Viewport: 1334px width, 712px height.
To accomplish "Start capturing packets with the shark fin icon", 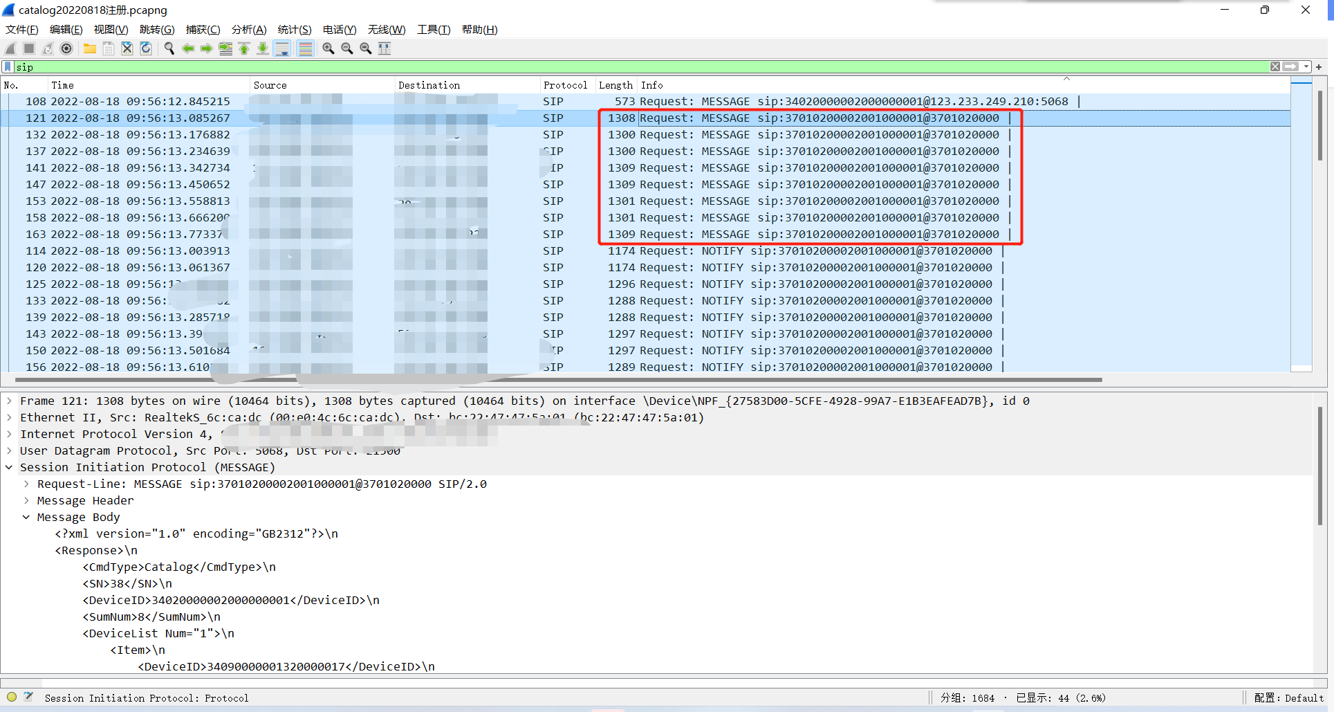I will tap(10, 48).
